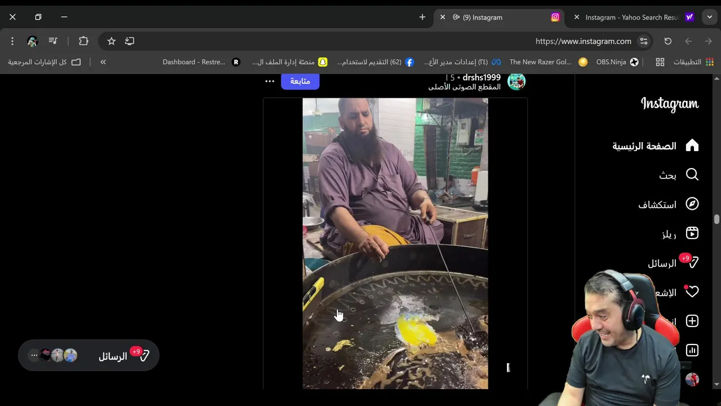Open the browser Extensions puzzle icon

83,41
